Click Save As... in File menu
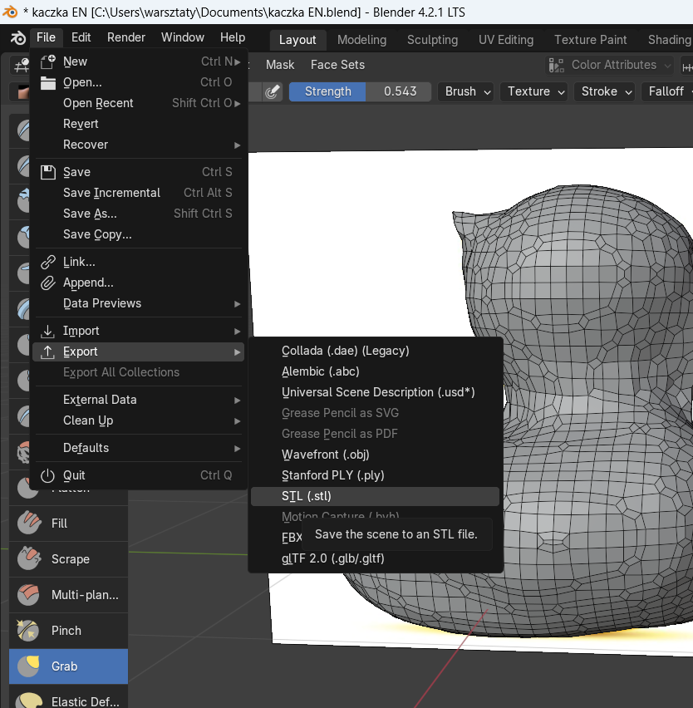This screenshot has height=708, width=693. [x=139, y=214]
